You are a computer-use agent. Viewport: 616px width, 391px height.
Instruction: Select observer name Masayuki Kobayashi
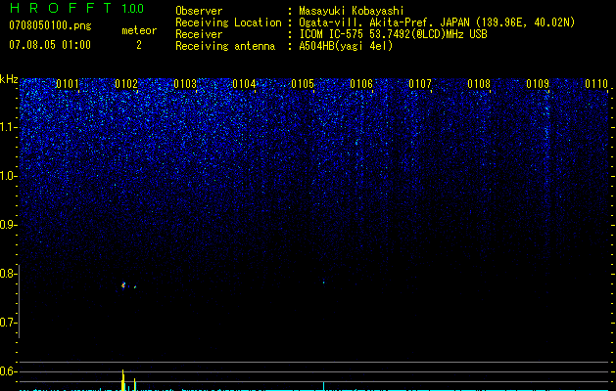352,11
